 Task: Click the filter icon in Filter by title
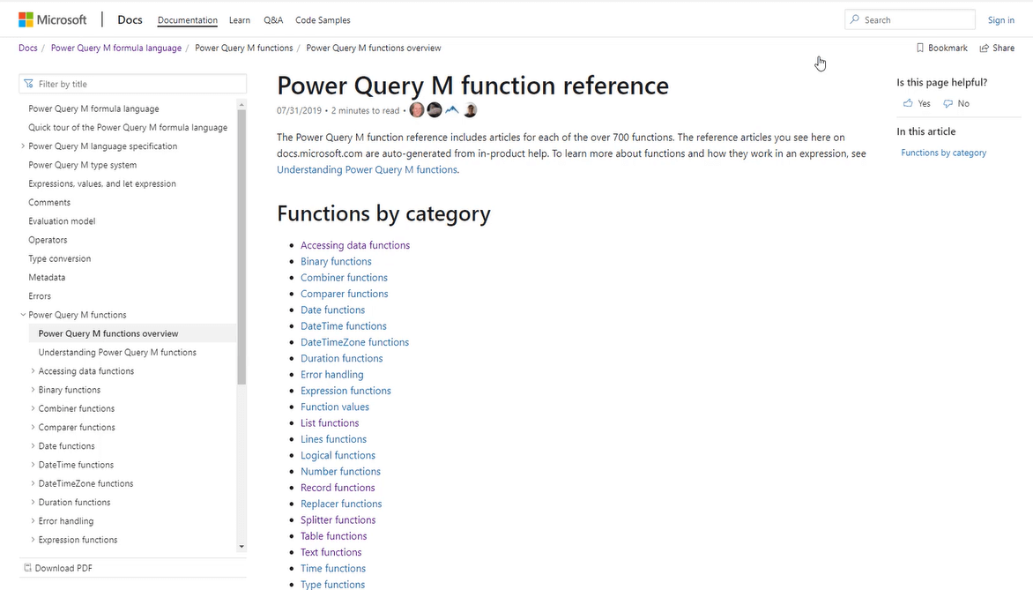tap(28, 84)
